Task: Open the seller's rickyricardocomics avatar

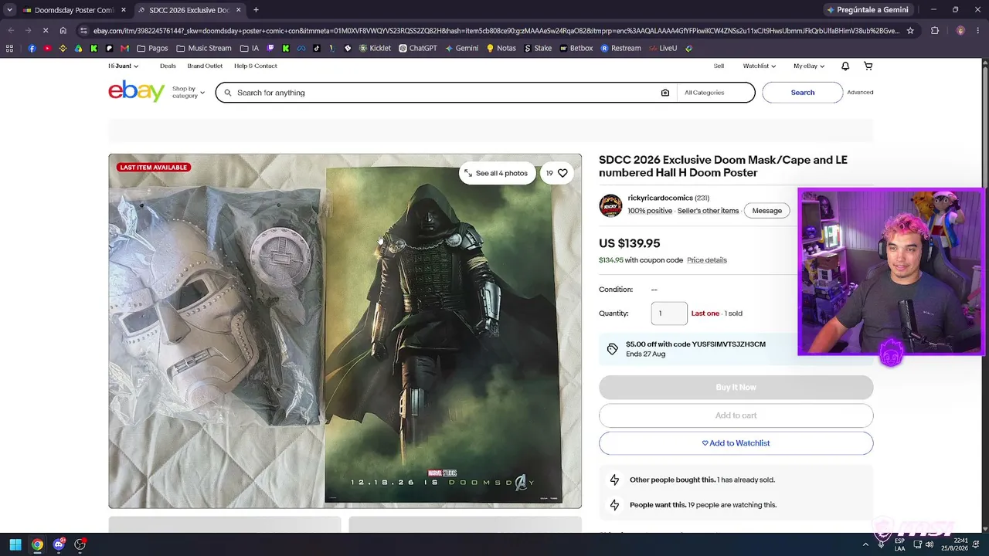Action: (x=610, y=205)
